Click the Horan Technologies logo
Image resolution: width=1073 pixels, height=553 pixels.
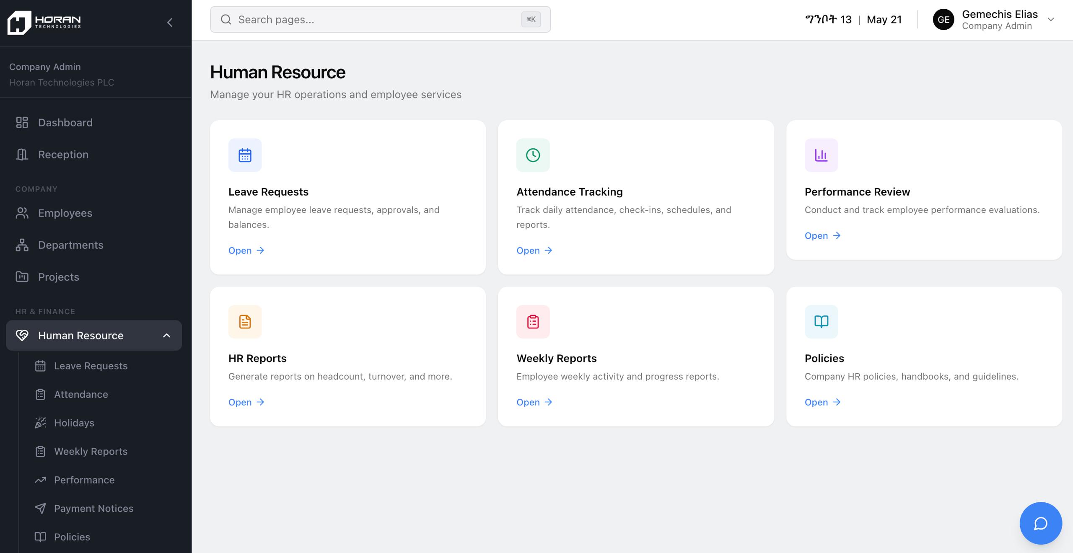[x=44, y=23]
